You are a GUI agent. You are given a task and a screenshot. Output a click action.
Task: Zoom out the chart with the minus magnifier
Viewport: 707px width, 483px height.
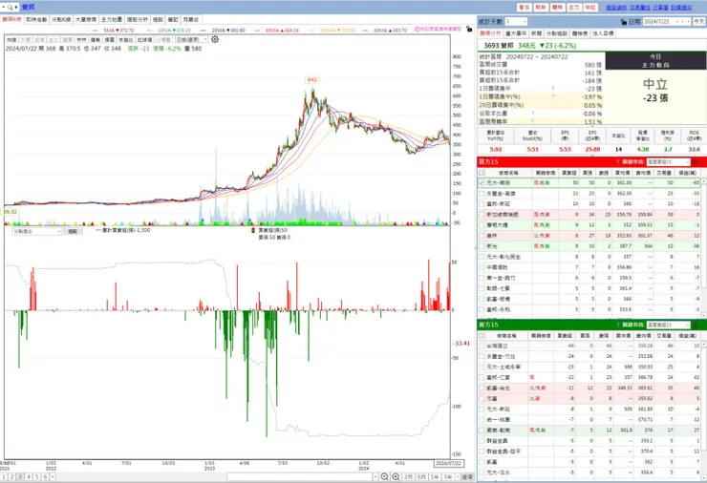pos(385,476)
